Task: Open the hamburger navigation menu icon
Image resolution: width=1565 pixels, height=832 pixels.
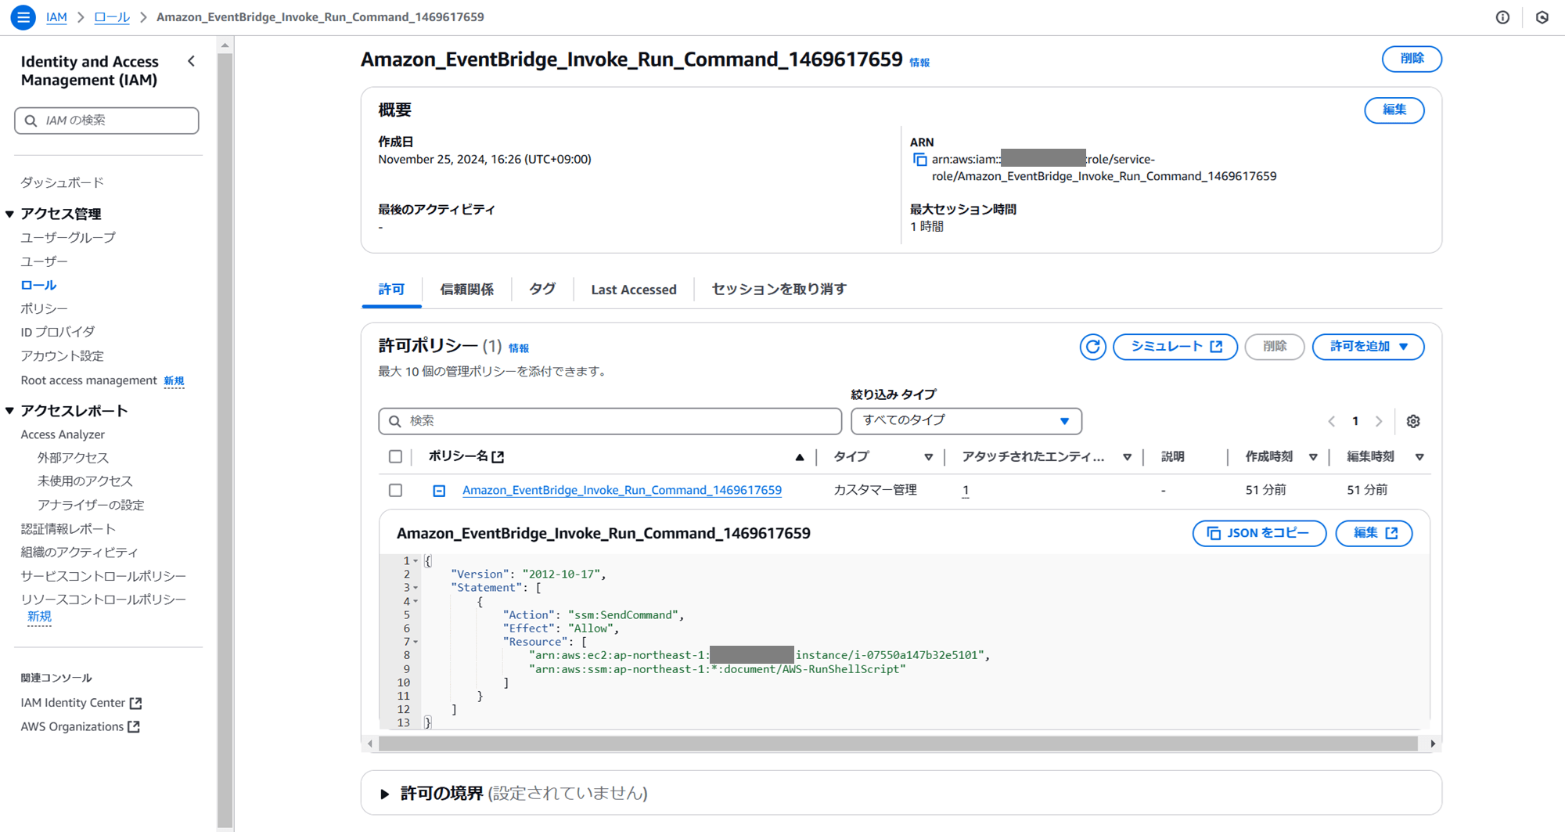Action: coord(23,16)
